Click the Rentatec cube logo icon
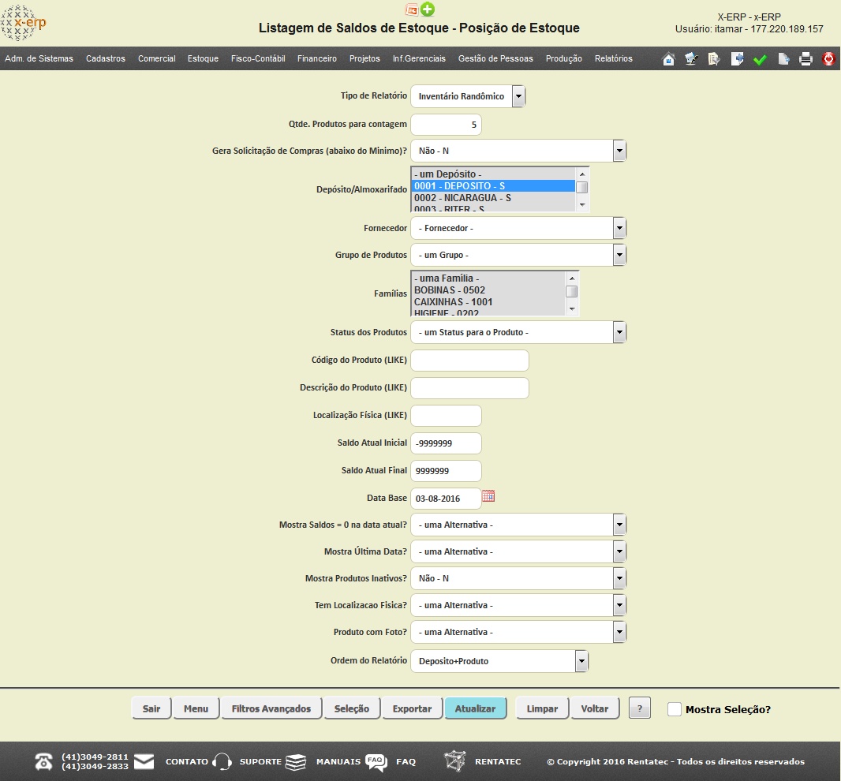This screenshot has height=781, width=841. pos(455,761)
